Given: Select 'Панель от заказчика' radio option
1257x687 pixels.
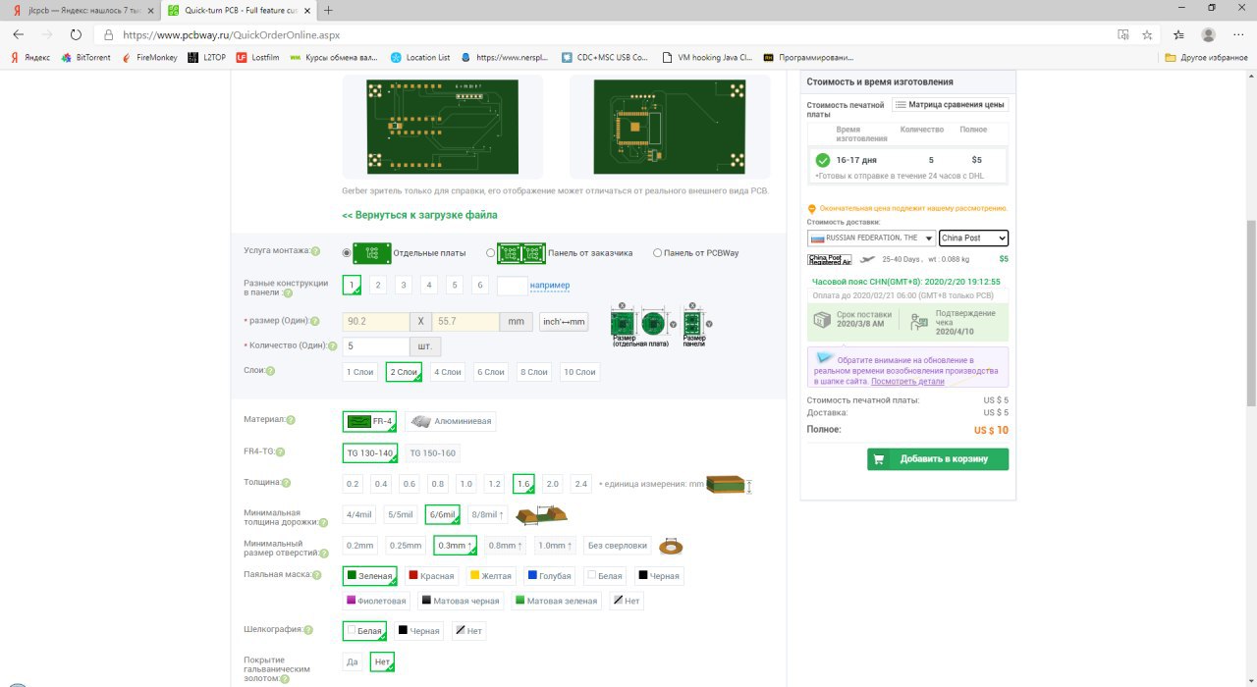Looking at the screenshot, I should coord(490,253).
